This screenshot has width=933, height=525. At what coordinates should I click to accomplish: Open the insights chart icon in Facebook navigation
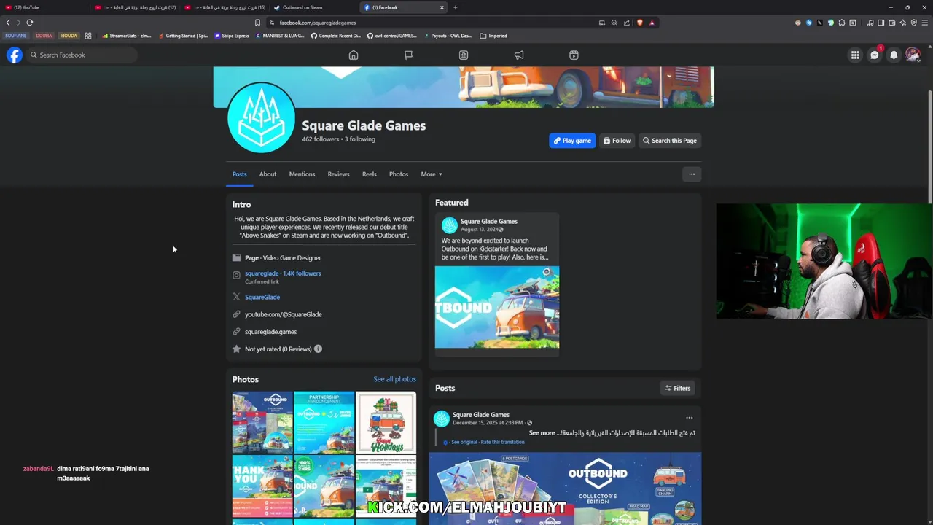pos(464,55)
